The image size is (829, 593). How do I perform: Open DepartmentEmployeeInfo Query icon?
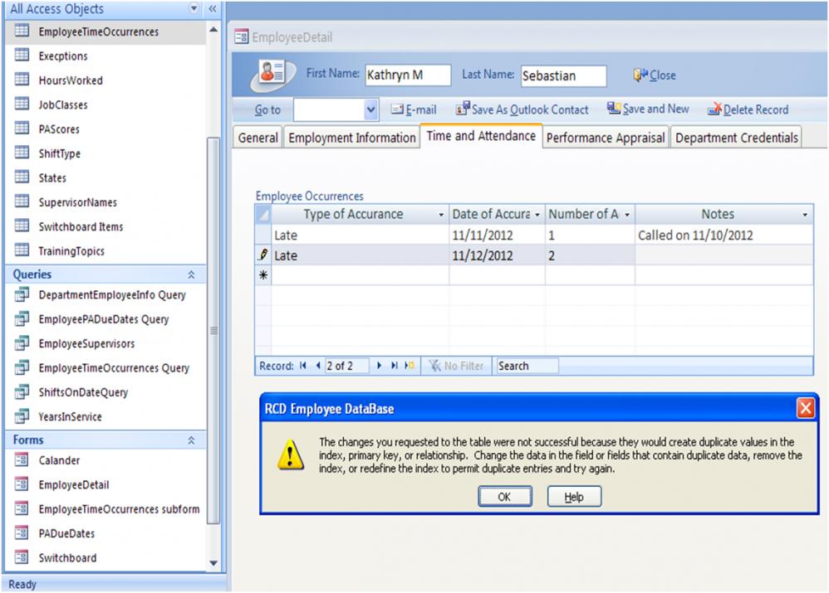[x=22, y=294]
